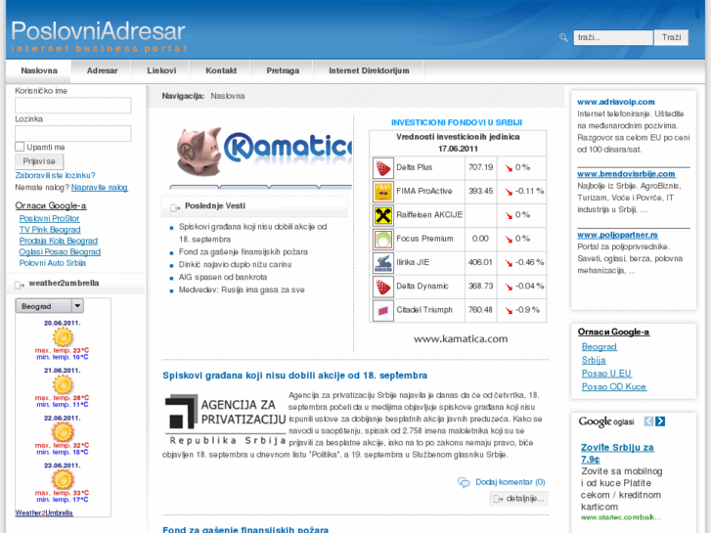This screenshot has height=533, width=711.
Task: Open the www.adriavoip.com link
Action: point(616,102)
